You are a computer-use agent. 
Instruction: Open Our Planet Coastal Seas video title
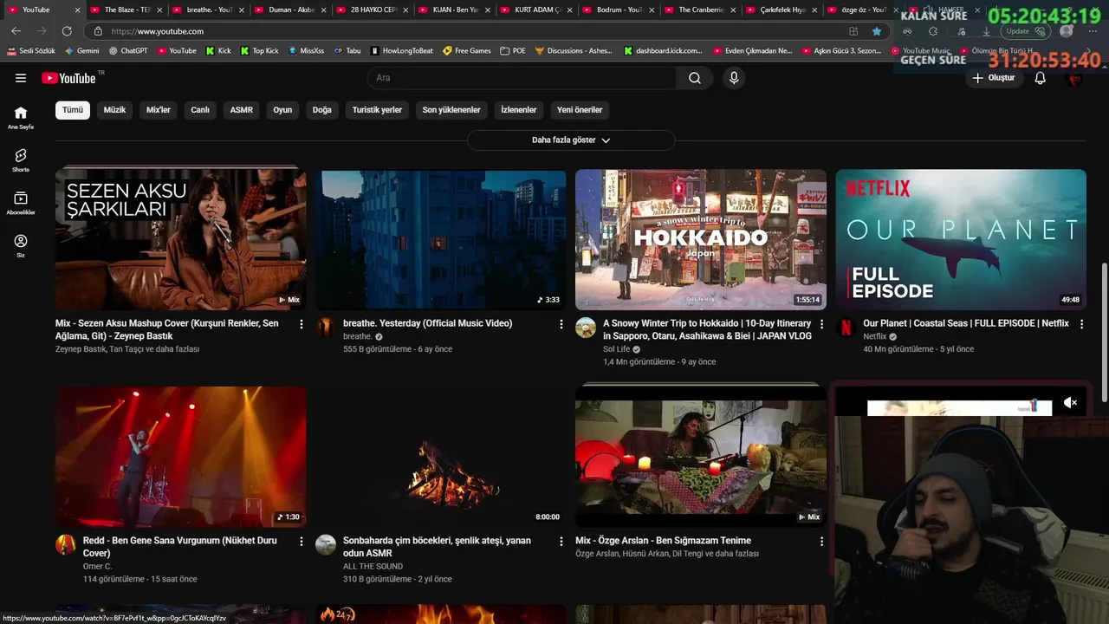pos(966,323)
